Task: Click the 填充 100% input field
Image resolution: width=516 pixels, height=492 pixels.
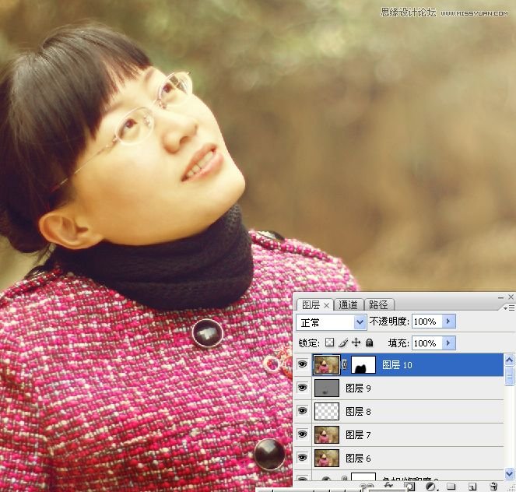Action: coord(426,343)
